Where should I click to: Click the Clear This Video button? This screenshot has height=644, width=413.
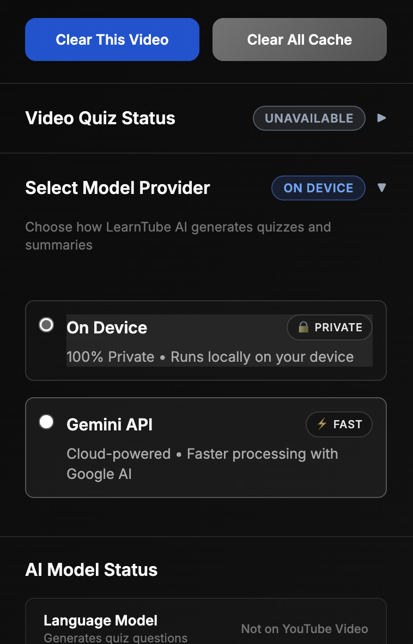[112, 39]
